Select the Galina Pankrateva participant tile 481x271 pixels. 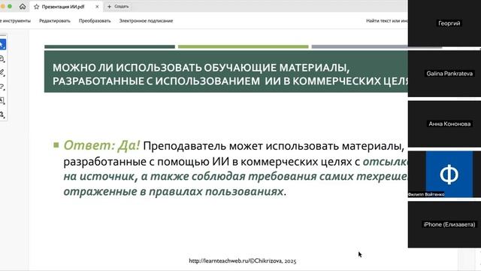point(444,74)
